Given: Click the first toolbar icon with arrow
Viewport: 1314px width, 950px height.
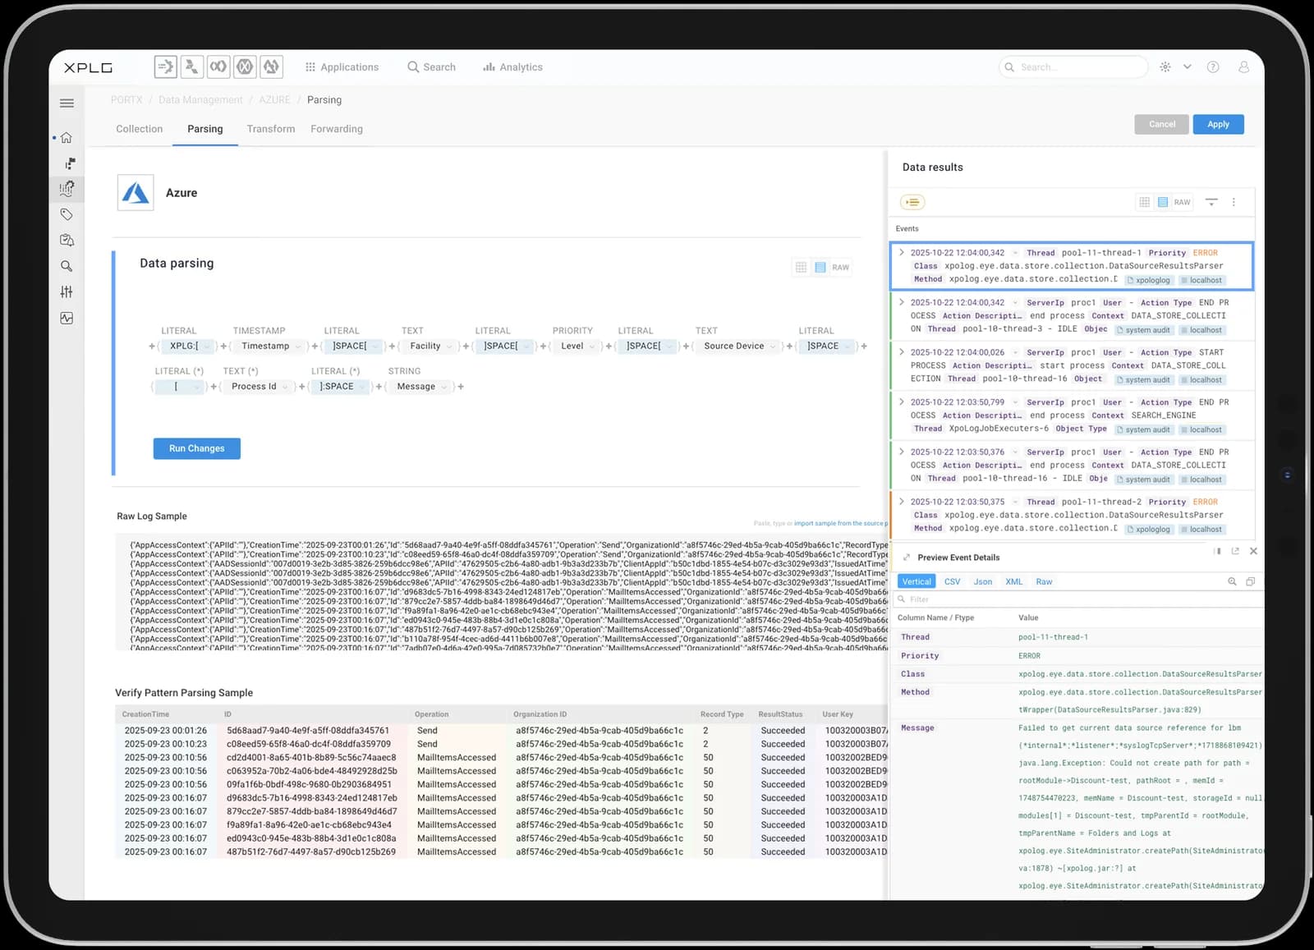Looking at the screenshot, I should coord(166,67).
